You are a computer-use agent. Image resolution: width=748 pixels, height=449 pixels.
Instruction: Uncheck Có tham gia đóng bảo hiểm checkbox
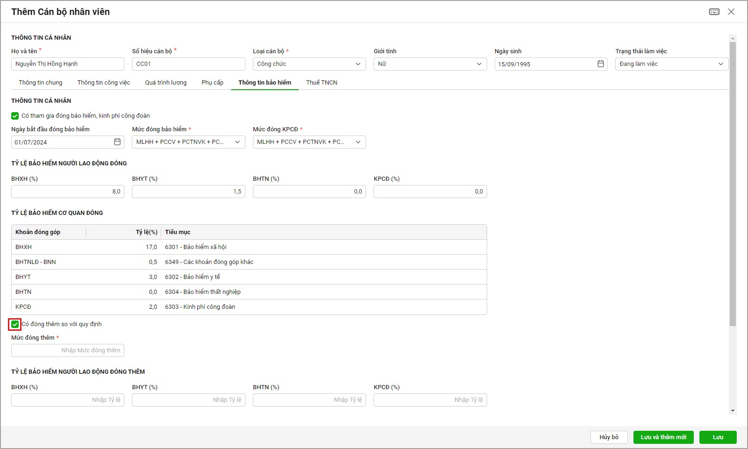15,116
